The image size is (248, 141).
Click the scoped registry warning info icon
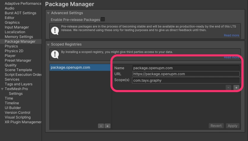55,55
